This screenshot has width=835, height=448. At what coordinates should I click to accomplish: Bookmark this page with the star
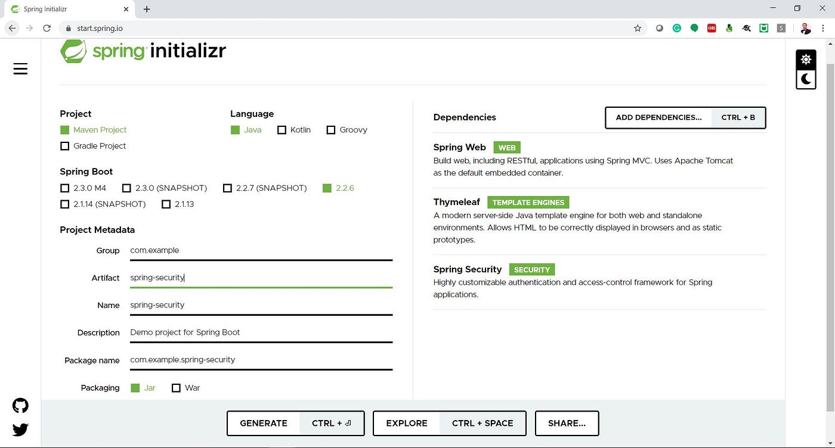638,28
